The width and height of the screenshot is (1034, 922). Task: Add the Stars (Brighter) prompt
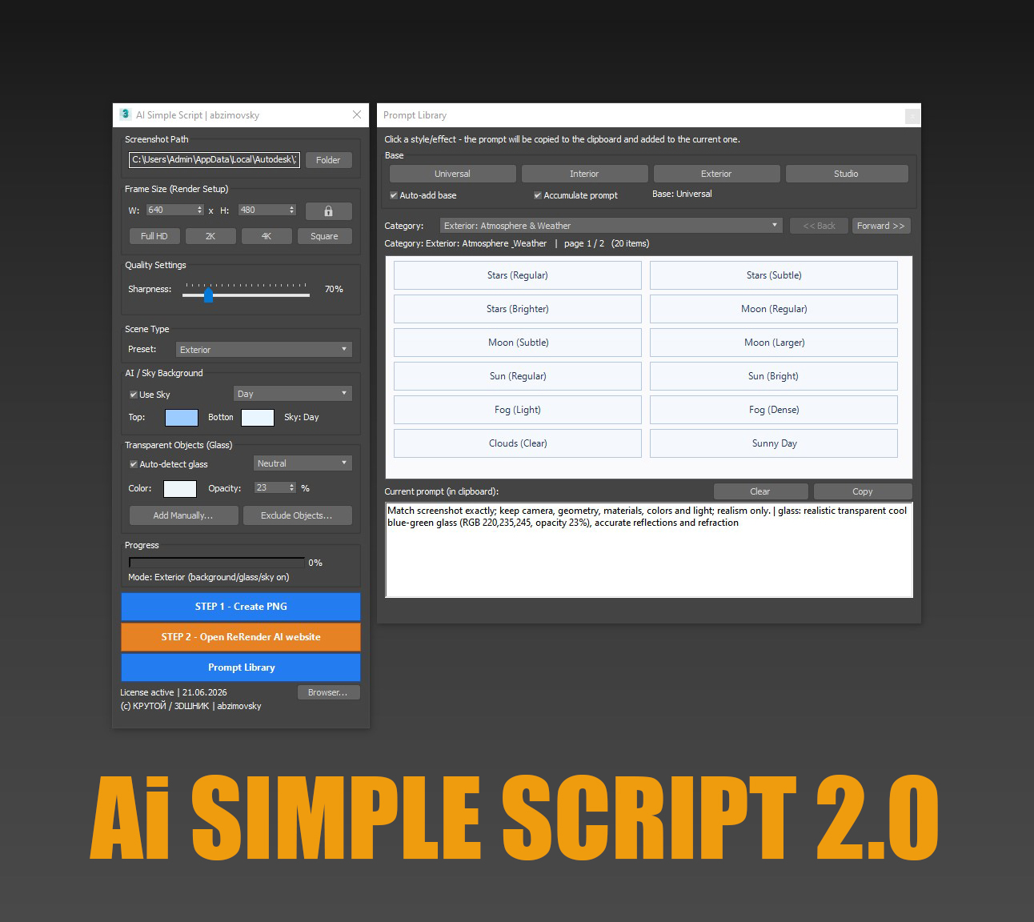tap(518, 309)
